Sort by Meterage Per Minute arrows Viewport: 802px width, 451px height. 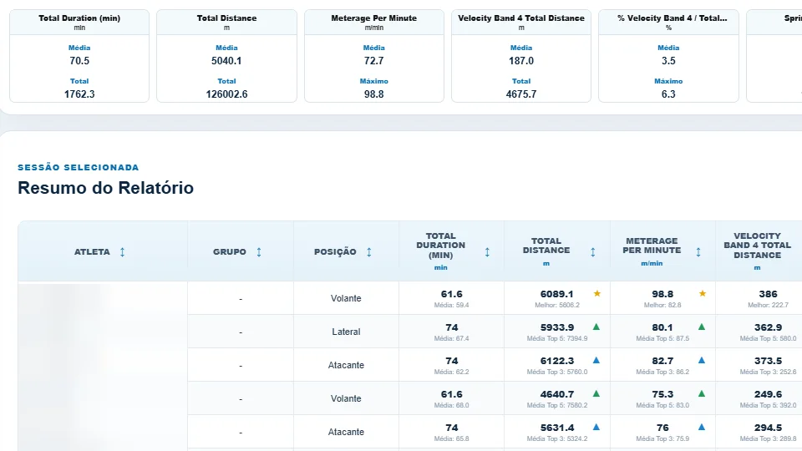coord(698,251)
